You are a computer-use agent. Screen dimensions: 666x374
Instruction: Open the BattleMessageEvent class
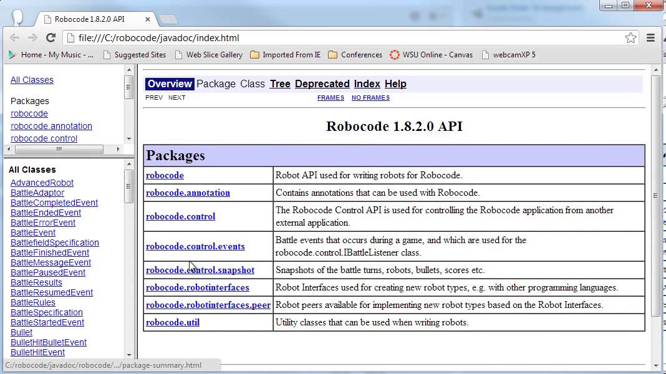pos(51,262)
